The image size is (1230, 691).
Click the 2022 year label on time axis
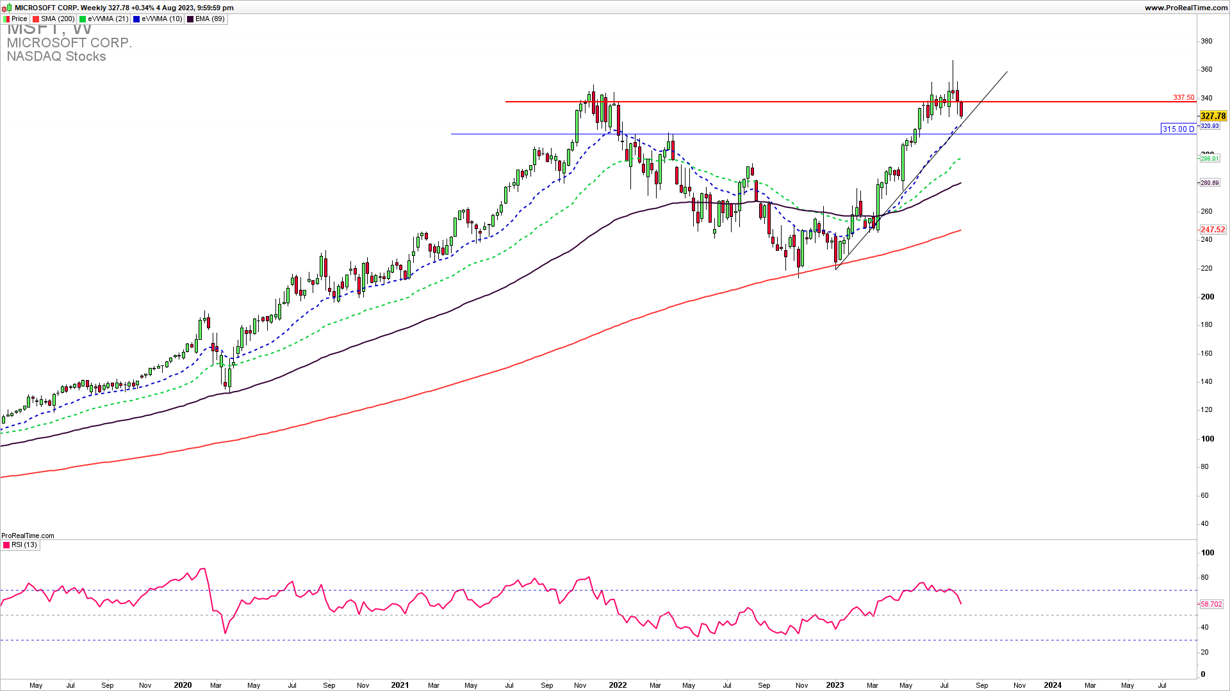coord(618,685)
